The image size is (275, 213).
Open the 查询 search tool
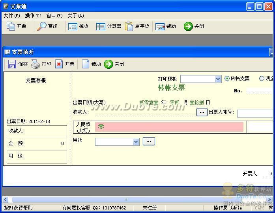pos(42,26)
